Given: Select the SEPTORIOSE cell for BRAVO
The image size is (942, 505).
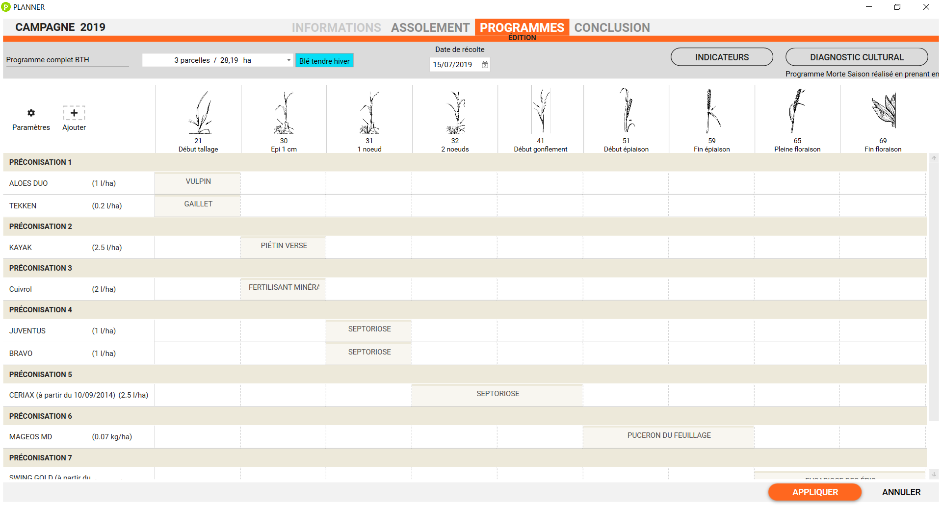Looking at the screenshot, I should [369, 353].
